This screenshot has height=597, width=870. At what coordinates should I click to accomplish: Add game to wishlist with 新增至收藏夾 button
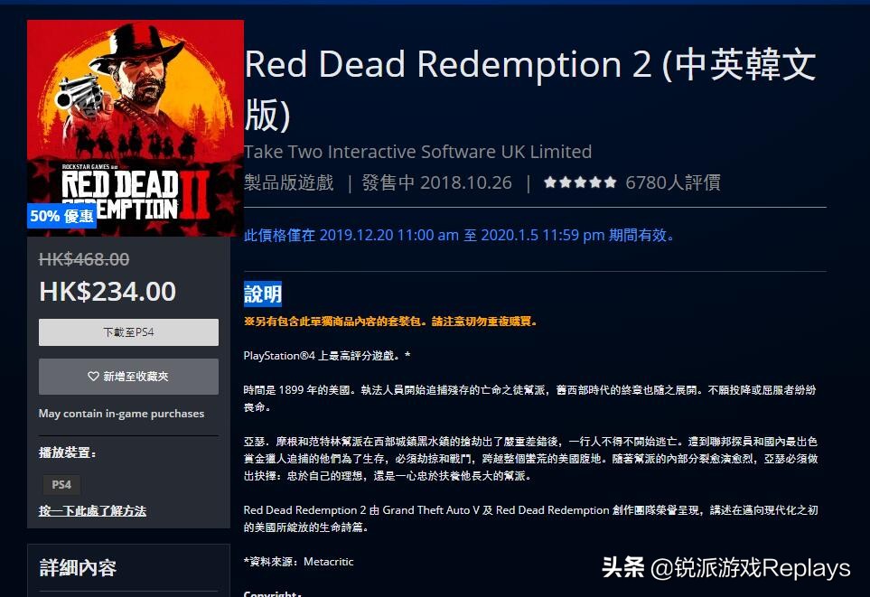128,377
